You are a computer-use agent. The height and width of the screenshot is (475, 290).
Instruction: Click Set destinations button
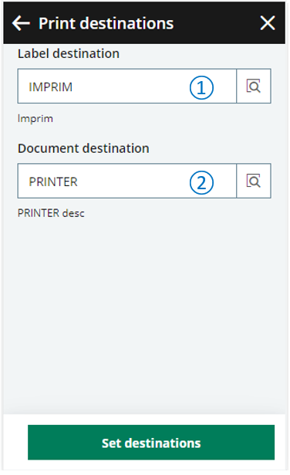[x=151, y=443]
